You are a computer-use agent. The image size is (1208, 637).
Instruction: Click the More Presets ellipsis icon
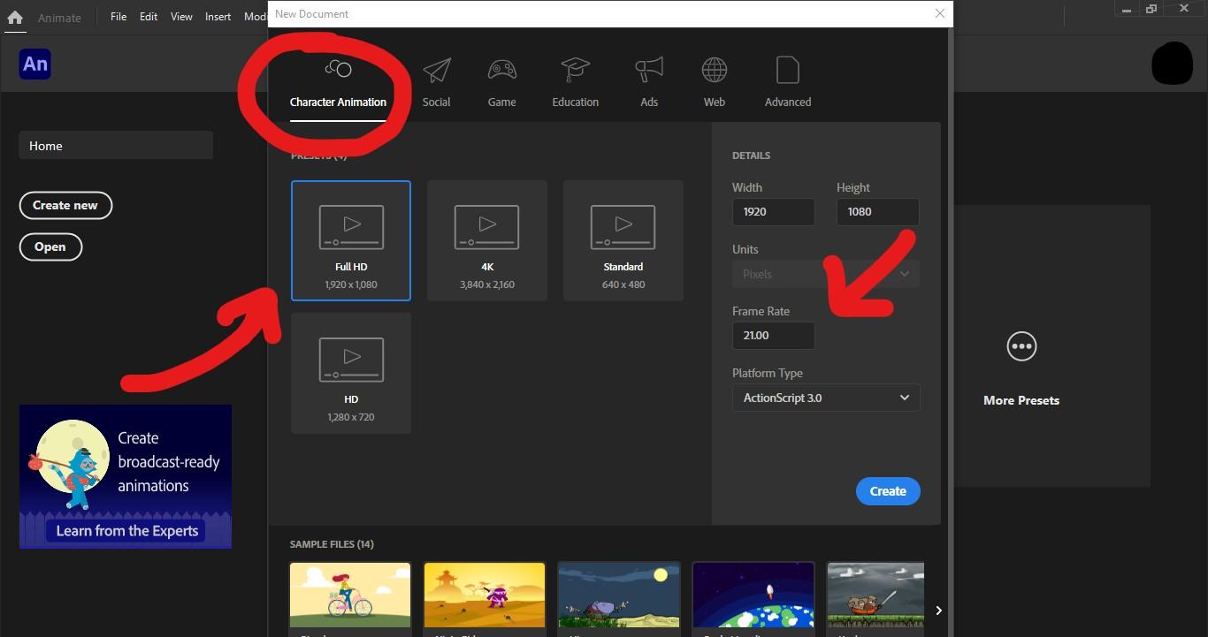[x=1021, y=346]
